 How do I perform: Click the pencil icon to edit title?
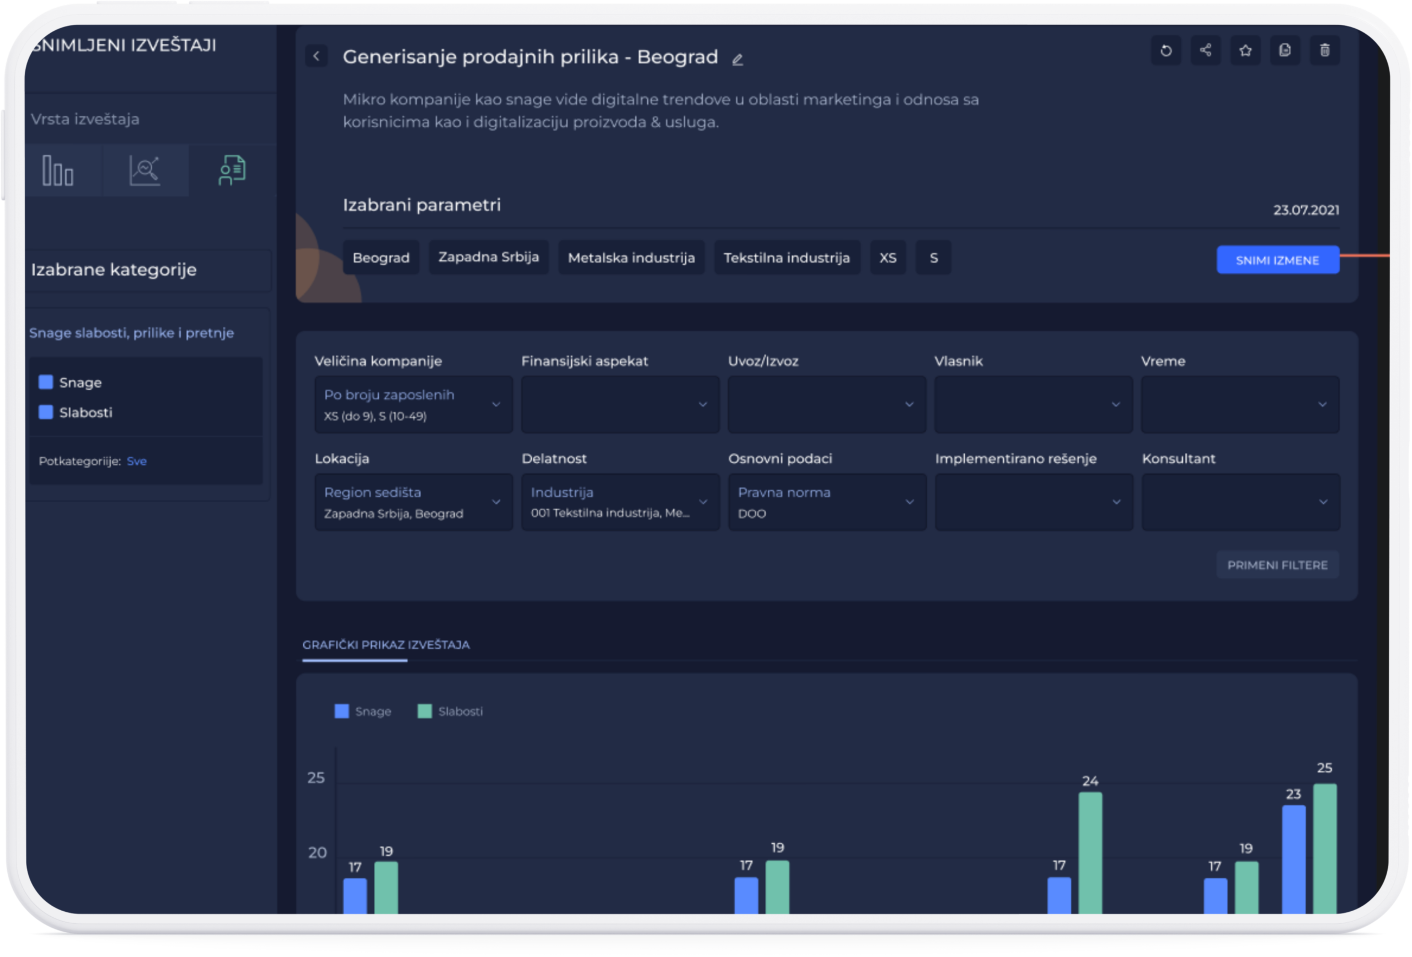tap(737, 60)
